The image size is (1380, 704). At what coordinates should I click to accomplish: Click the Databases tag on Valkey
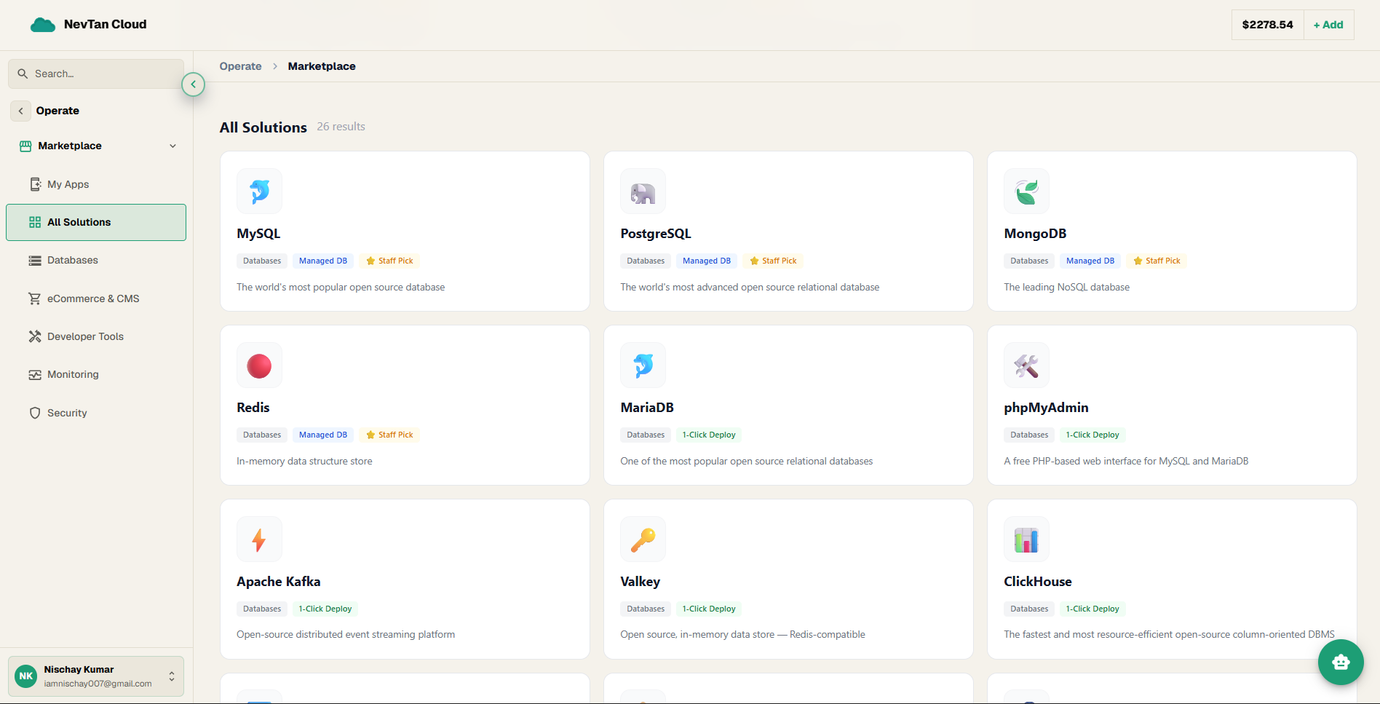(646, 609)
